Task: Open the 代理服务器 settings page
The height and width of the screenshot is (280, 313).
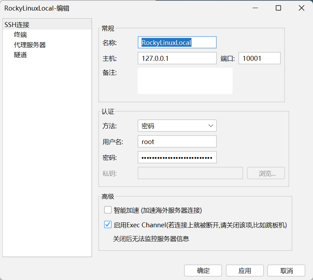Action: pyautogui.click(x=30, y=45)
